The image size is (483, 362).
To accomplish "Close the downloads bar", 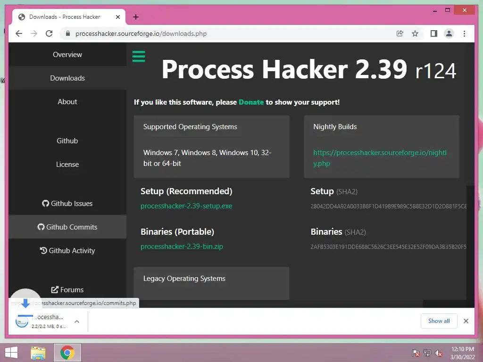I will [466, 321].
